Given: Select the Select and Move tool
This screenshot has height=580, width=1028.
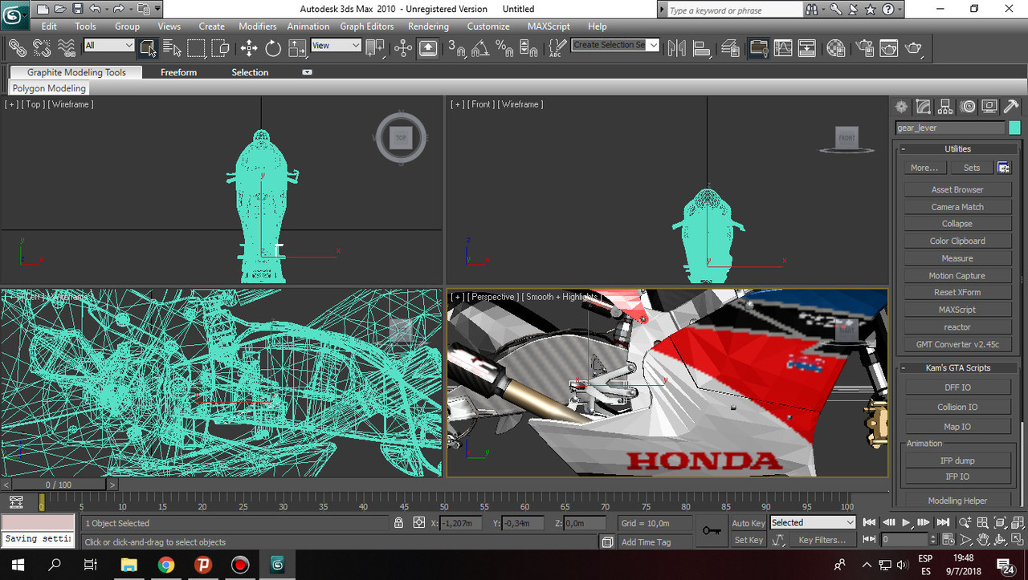Looking at the screenshot, I should coord(249,48).
